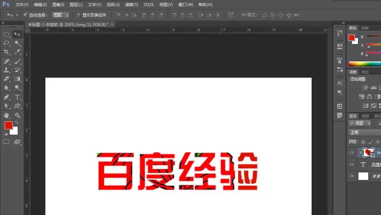Screen dimensions: 381x215
Task: Click the red foreground color swatch
Action: pos(8,125)
